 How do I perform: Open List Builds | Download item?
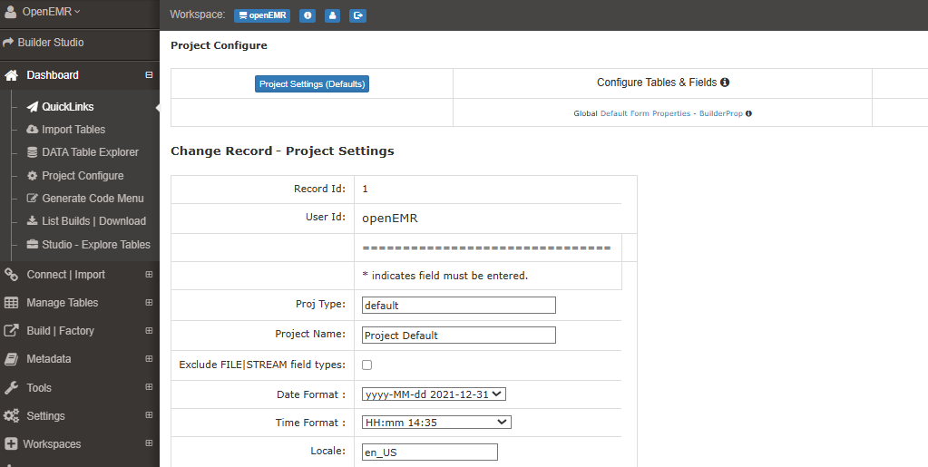coord(93,220)
